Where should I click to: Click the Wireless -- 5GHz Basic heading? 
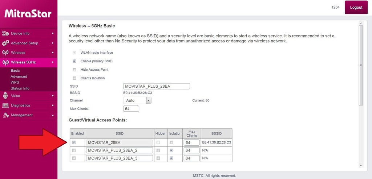tap(92, 26)
